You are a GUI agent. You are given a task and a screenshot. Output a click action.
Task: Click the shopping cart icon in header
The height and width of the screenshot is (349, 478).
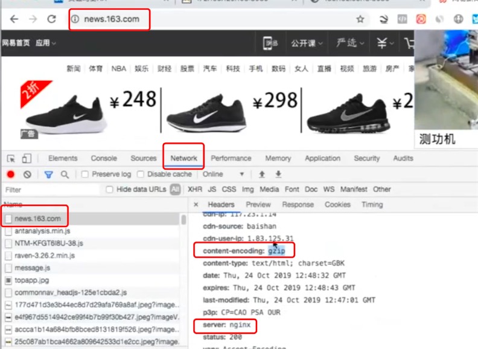click(409, 43)
